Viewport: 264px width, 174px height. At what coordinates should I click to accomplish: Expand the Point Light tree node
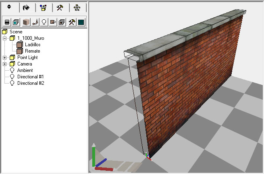[x=5, y=57]
